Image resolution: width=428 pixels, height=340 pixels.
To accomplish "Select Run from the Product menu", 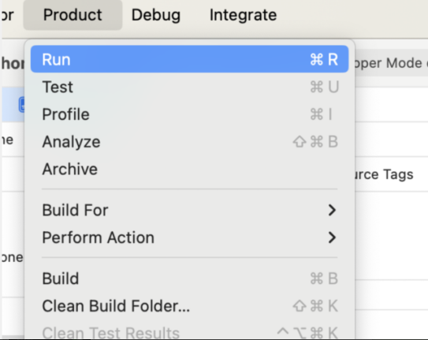I will pos(189,59).
